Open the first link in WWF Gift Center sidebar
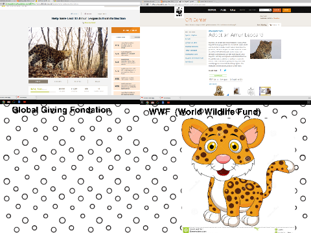 (191, 35)
